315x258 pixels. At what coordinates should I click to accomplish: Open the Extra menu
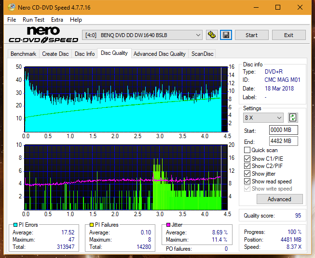(x=57, y=20)
